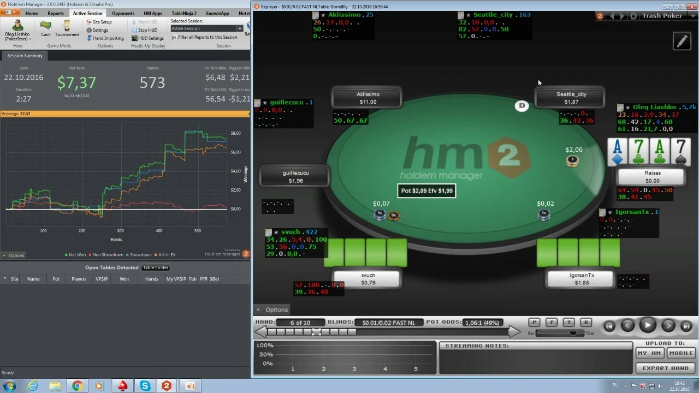This screenshot has height=393, width=699.
Task: Upload hand to MY HM
Action: coord(650,353)
